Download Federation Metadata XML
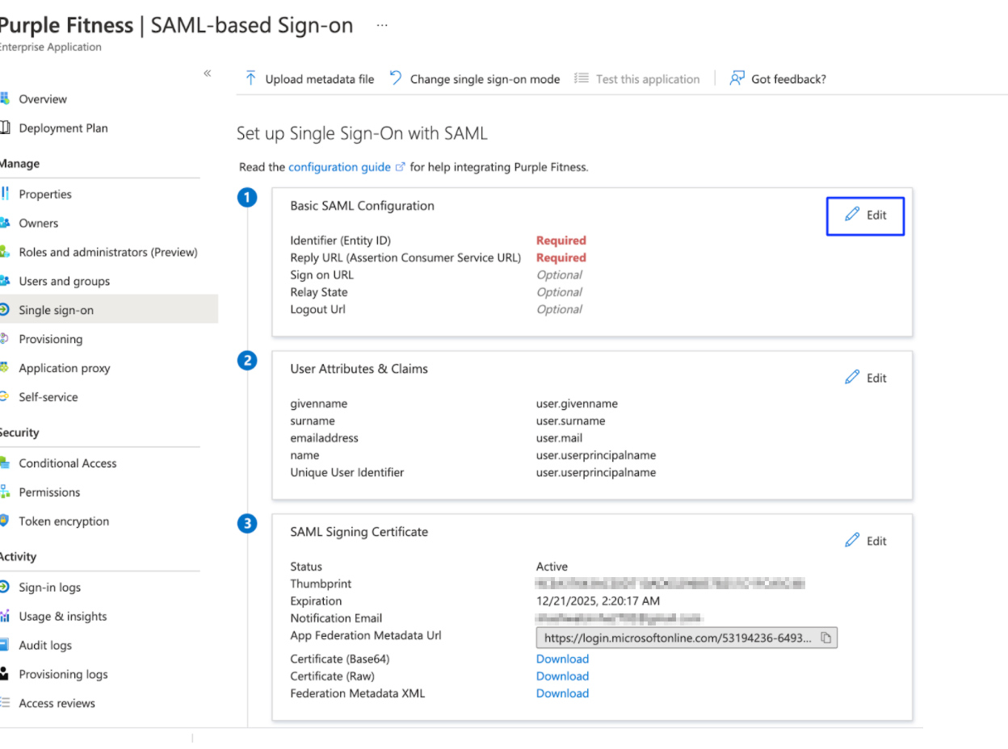Screen dimensions: 1008x749 [x=562, y=693]
